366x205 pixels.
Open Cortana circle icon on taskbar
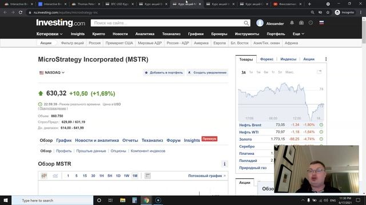(x=99, y=200)
